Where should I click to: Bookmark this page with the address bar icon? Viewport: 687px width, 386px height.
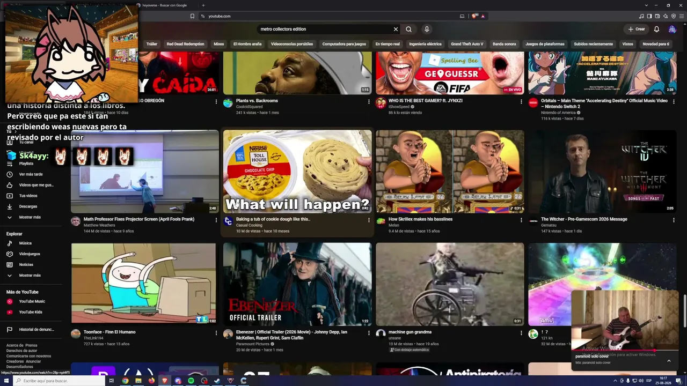[x=192, y=16]
